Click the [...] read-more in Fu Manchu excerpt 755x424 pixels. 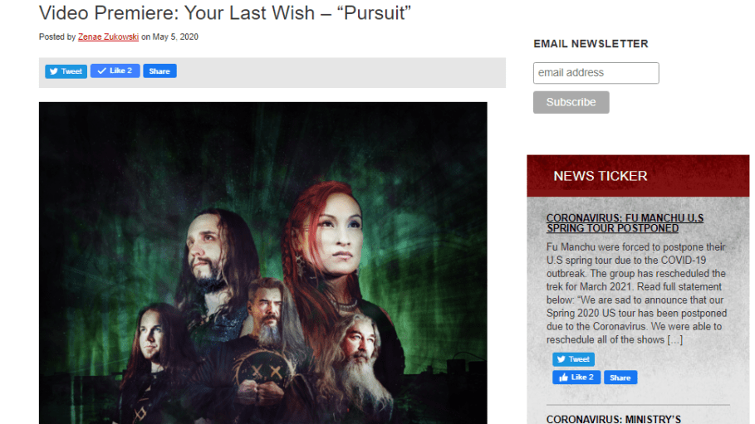(674, 339)
